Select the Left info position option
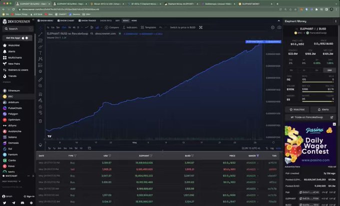Viewport: 340px width, 206px height. point(117,21)
